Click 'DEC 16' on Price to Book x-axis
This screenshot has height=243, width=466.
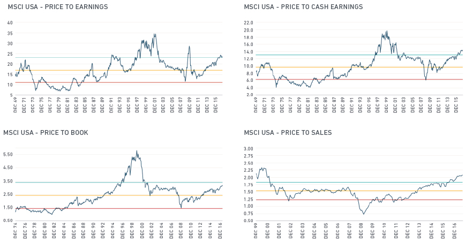coord(220,231)
